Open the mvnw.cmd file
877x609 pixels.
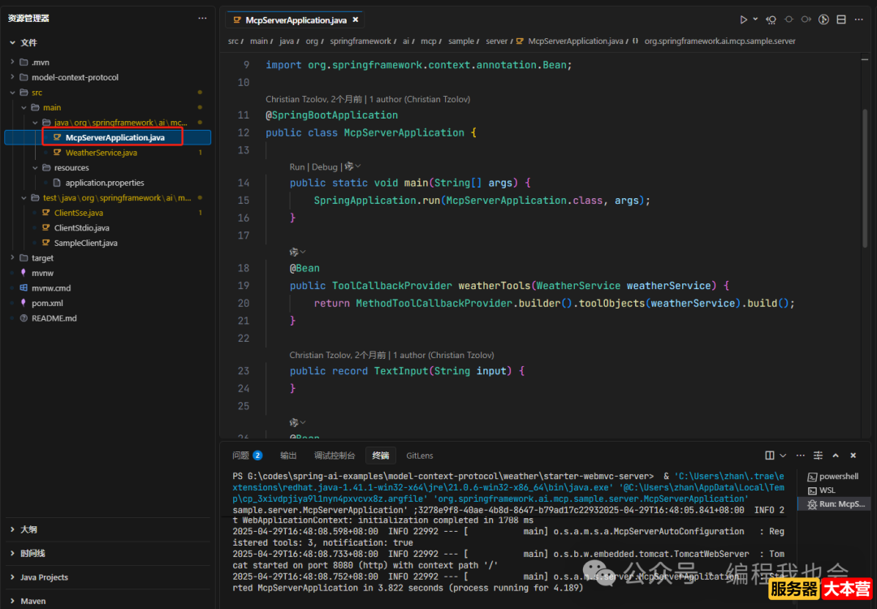coord(51,288)
